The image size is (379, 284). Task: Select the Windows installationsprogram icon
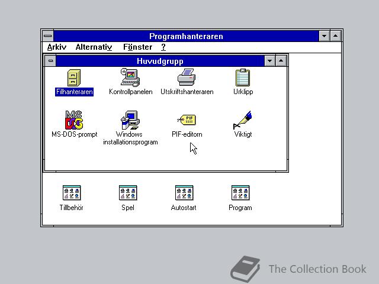coord(130,120)
